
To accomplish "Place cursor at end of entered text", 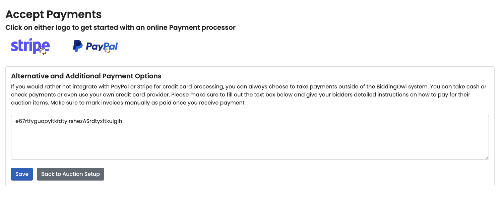I will (x=122, y=121).
